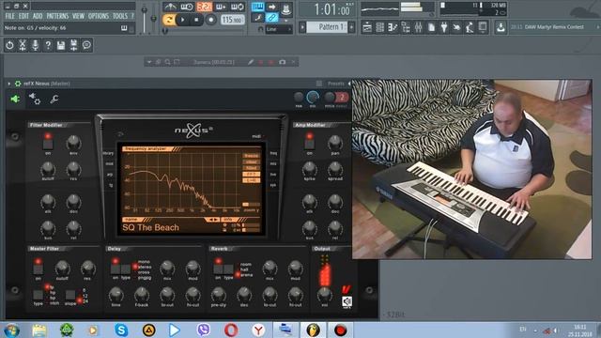Image resolution: width=601 pixels, height=338 pixels.
Task: Open the channel rack icon
Action: pyautogui.click(x=379, y=27)
